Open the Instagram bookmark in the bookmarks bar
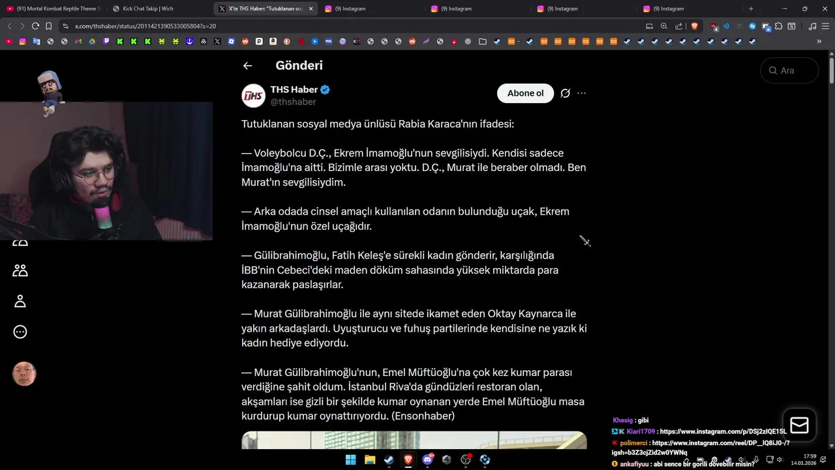 click(x=22, y=41)
